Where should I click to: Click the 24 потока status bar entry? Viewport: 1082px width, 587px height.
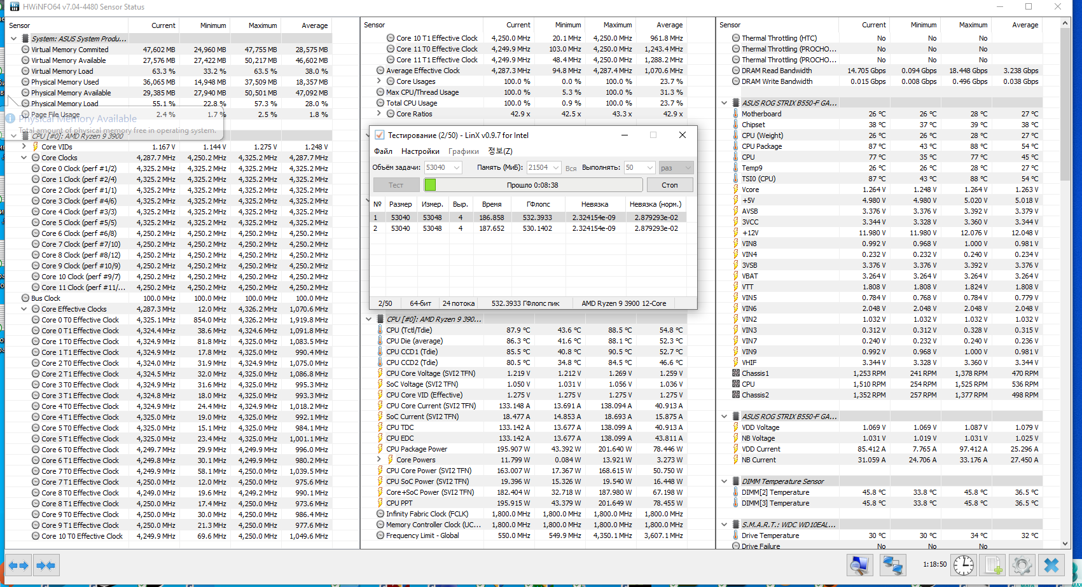pyautogui.click(x=459, y=303)
